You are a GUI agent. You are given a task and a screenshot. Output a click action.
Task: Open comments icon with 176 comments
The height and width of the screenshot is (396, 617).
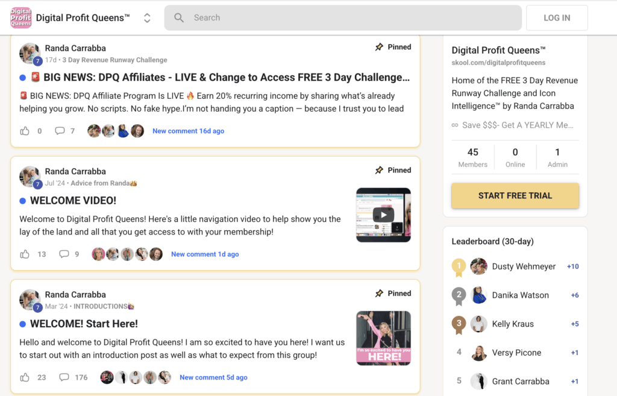coord(64,377)
